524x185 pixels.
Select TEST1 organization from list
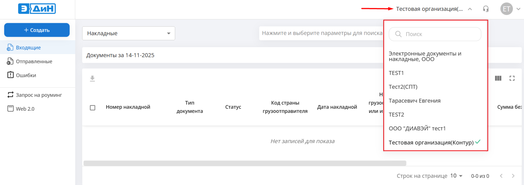point(396,73)
